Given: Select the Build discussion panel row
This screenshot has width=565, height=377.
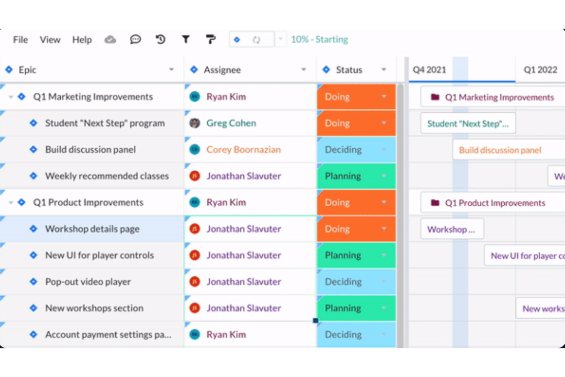Looking at the screenshot, I should [x=92, y=149].
